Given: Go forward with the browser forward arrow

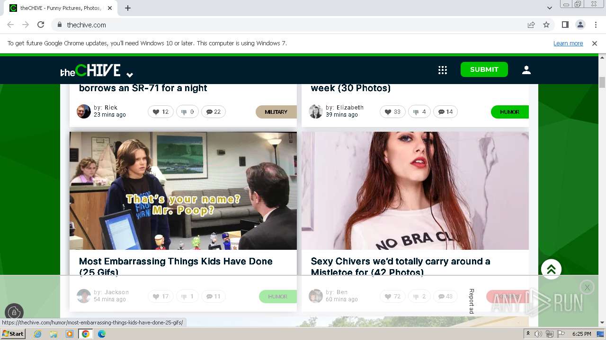Looking at the screenshot, I should point(26,25).
